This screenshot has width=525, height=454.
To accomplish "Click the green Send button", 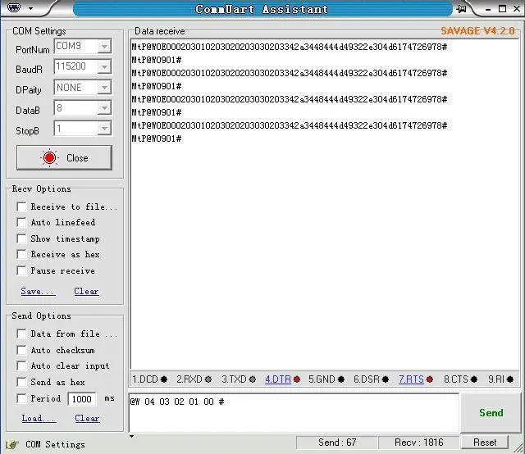I will coord(491,413).
